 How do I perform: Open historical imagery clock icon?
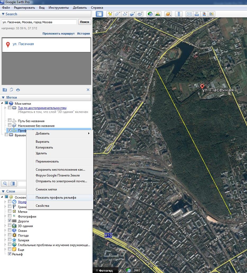click(x=150, y=14)
